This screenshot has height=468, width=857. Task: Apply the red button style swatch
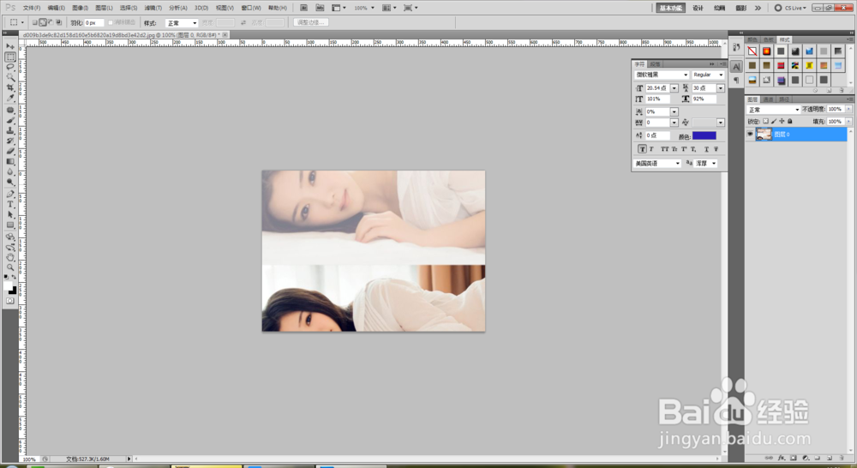coord(781,66)
